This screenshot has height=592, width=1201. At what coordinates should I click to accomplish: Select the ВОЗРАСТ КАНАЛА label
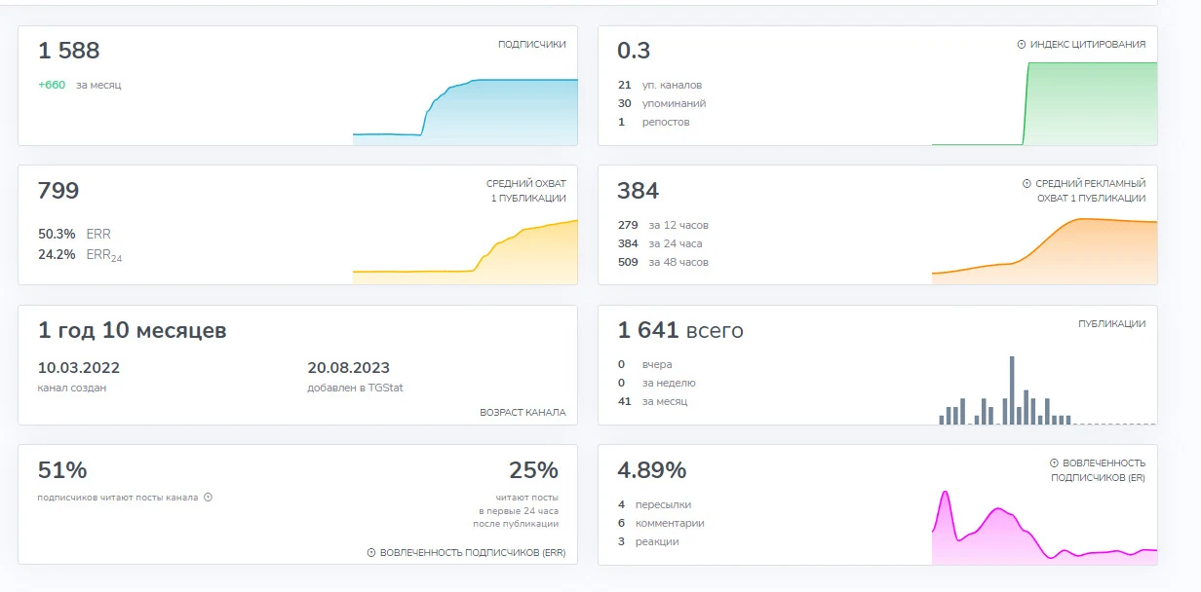523,412
